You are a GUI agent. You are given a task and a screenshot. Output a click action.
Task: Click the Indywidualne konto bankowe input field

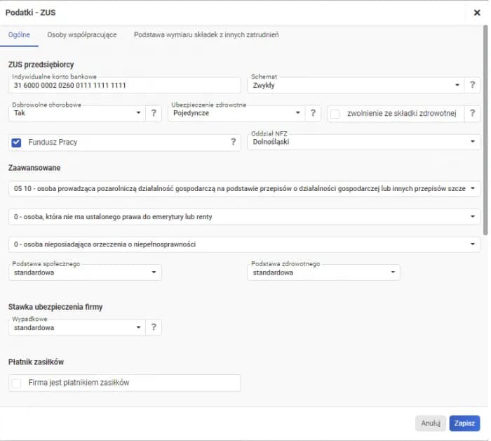[126, 85]
